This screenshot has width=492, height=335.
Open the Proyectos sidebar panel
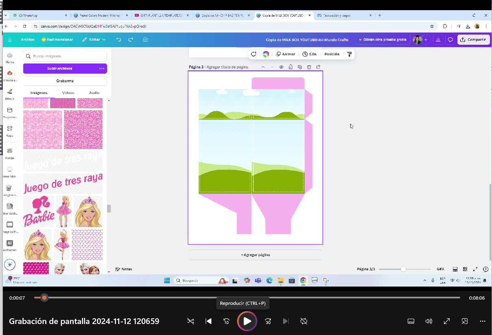coord(10,113)
